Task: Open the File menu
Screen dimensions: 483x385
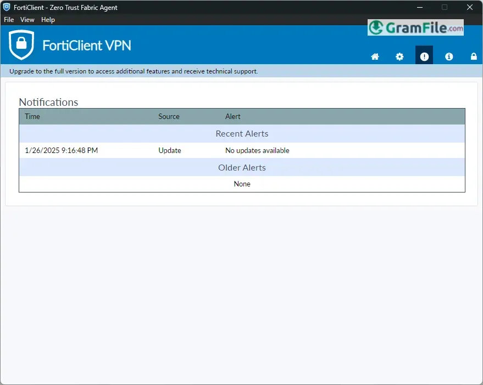Action: [9, 20]
